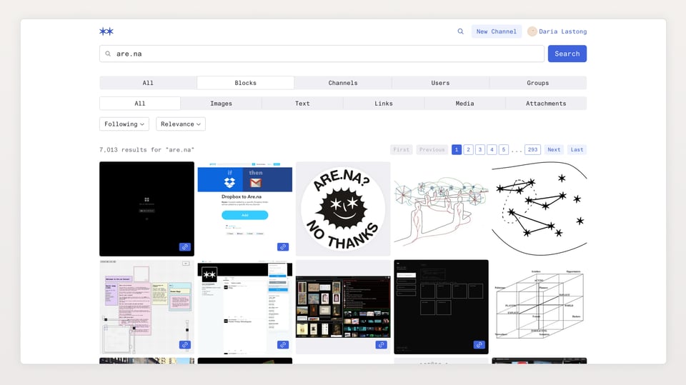Click the Previous page button

[x=432, y=149]
